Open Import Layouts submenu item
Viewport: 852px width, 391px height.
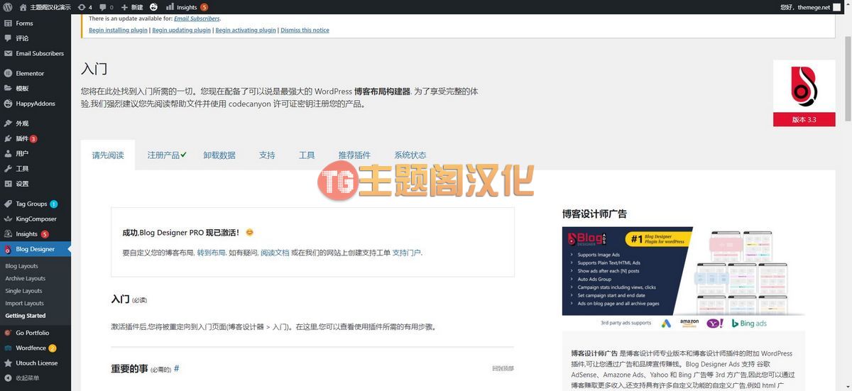pos(25,304)
